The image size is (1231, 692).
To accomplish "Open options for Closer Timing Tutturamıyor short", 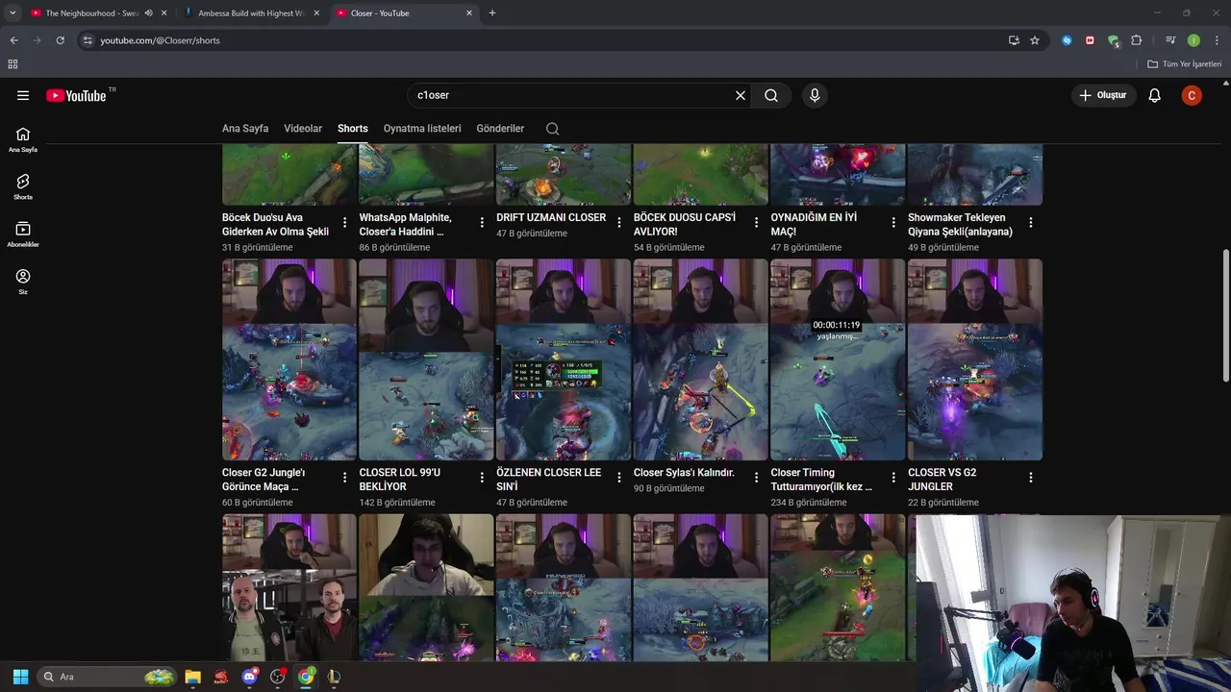I will point(893,478).
